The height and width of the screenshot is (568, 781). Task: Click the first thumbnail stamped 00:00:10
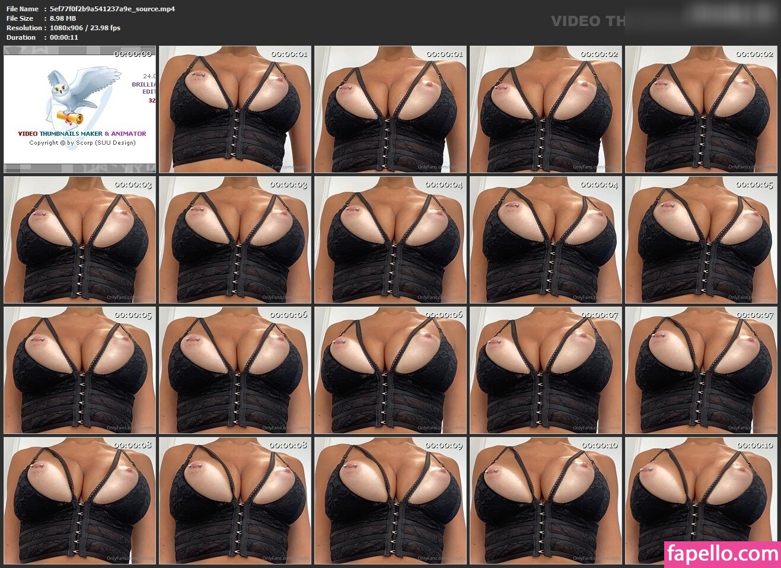click(x=546, y=501)
